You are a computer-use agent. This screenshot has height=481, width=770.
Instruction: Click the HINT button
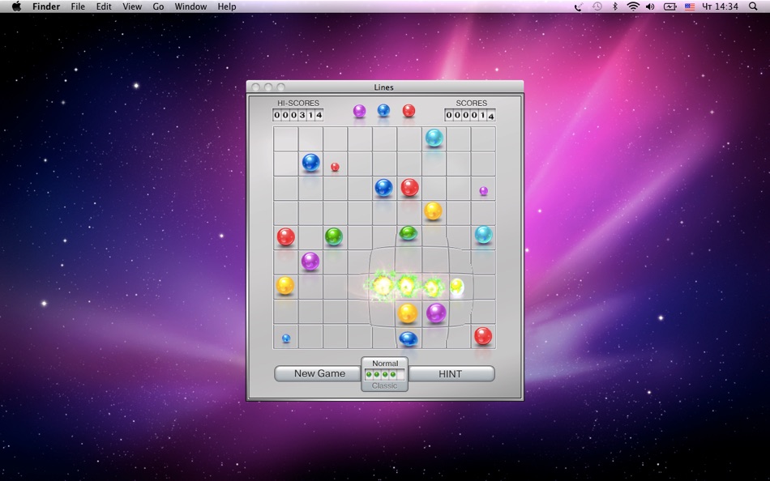(451, 374)
